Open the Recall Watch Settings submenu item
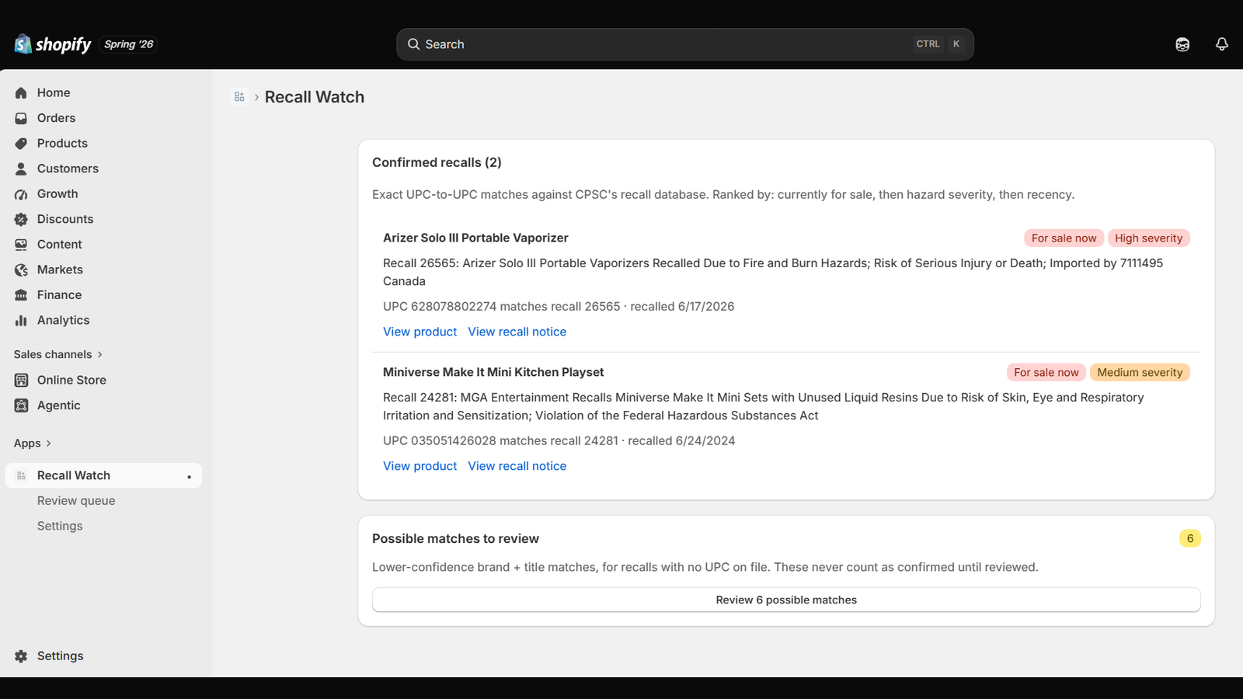 [x=60, y=526]
